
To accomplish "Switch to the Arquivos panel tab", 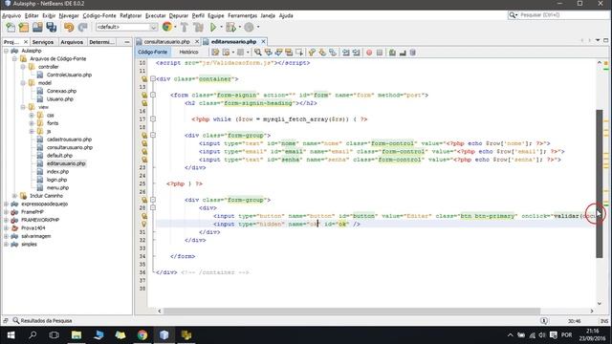I will pos(72,42).
